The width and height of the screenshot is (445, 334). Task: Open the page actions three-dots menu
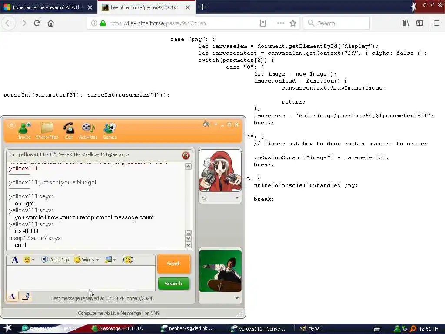coord(280,23)
